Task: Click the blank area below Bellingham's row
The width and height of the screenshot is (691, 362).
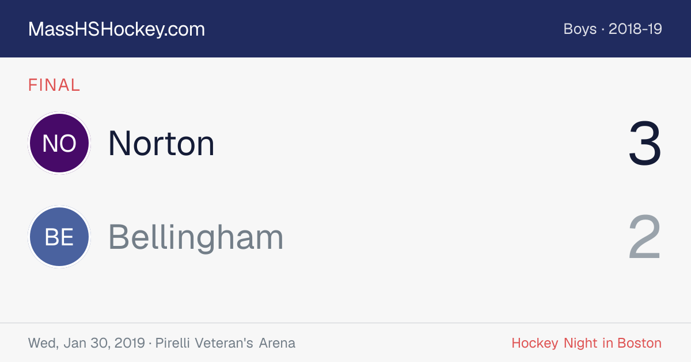Action: (345, 295)
